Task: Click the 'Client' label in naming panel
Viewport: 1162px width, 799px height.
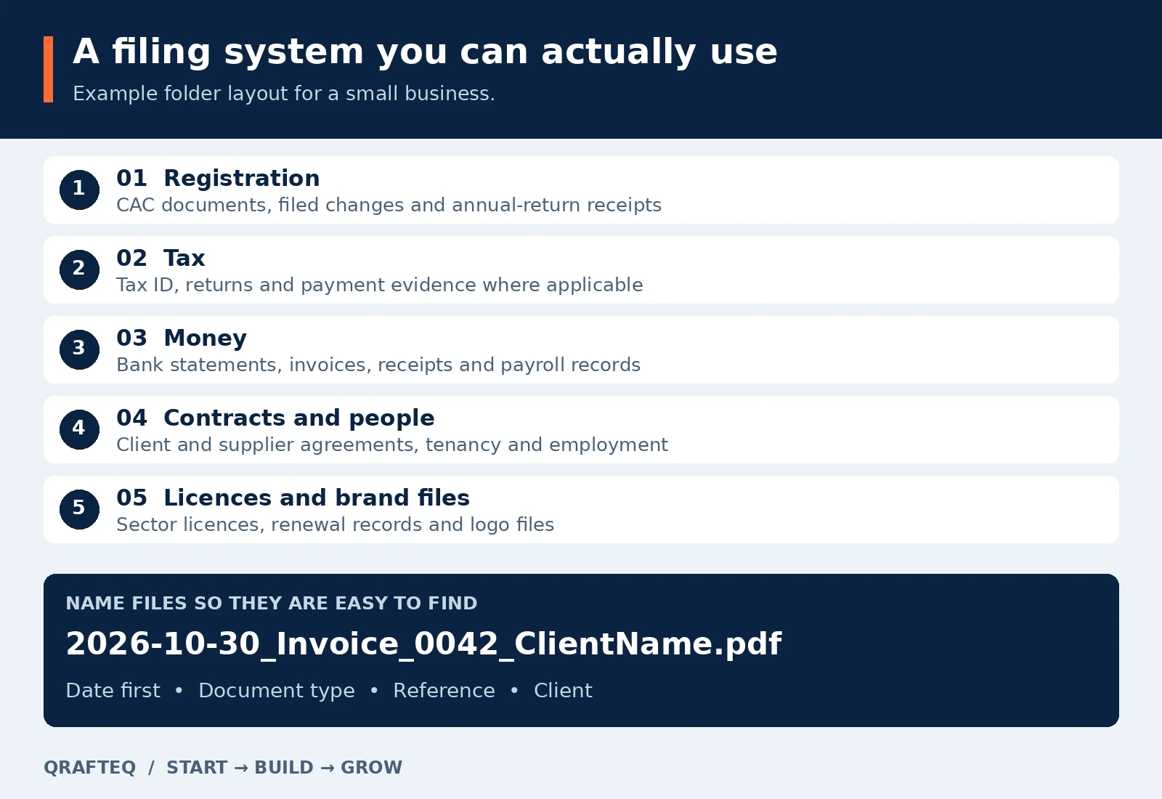Action: point(563,691)
